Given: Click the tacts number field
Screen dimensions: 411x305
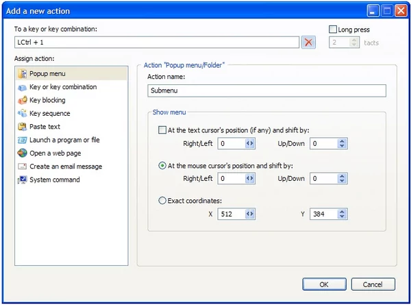Looking at the screenshot, I should click(340, 42).
